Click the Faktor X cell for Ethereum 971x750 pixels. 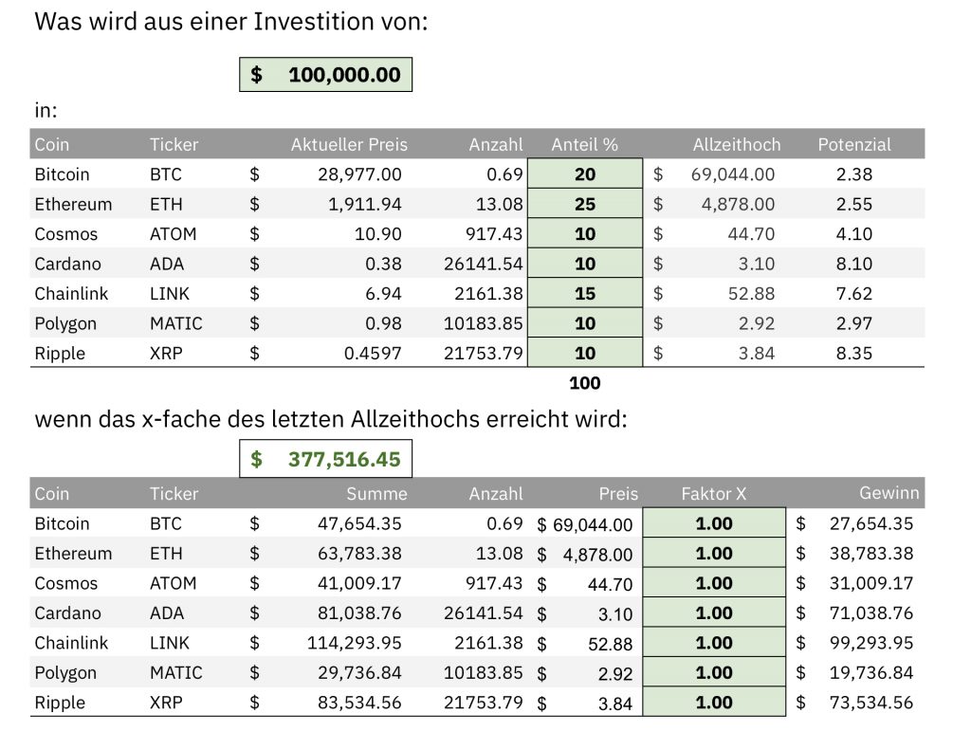pos(714,553)
